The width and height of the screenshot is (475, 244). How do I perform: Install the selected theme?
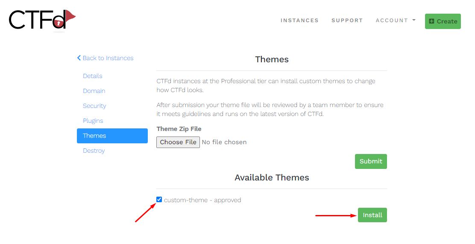[x=372, y=215]
